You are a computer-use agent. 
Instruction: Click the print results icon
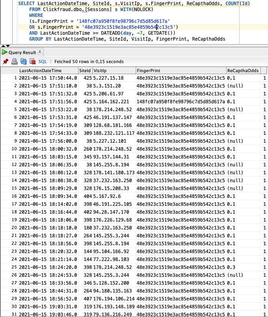point(14,62)
